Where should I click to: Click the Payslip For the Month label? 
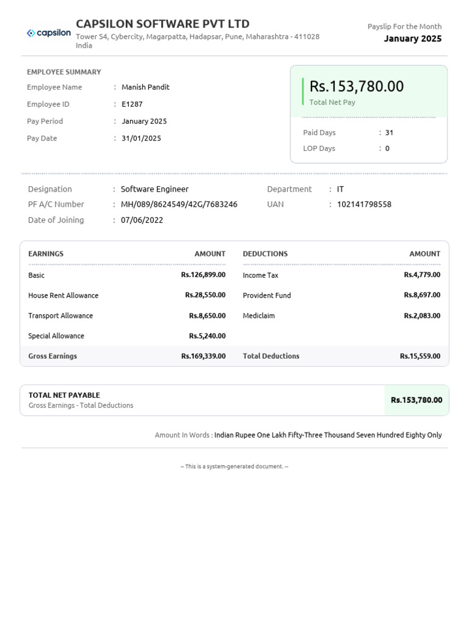(x=404, y=27)
